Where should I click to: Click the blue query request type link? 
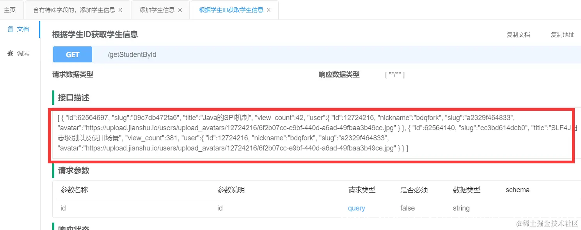(356, 208)
